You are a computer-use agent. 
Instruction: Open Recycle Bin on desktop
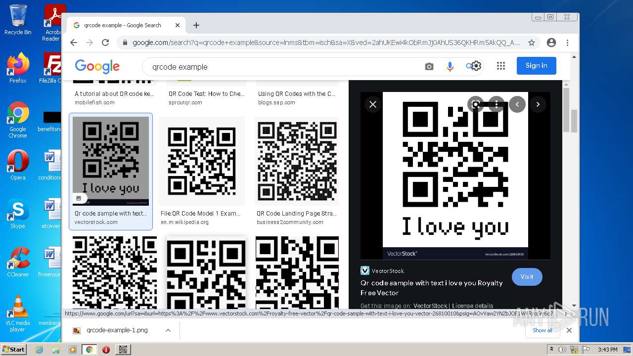pos(17,20)
